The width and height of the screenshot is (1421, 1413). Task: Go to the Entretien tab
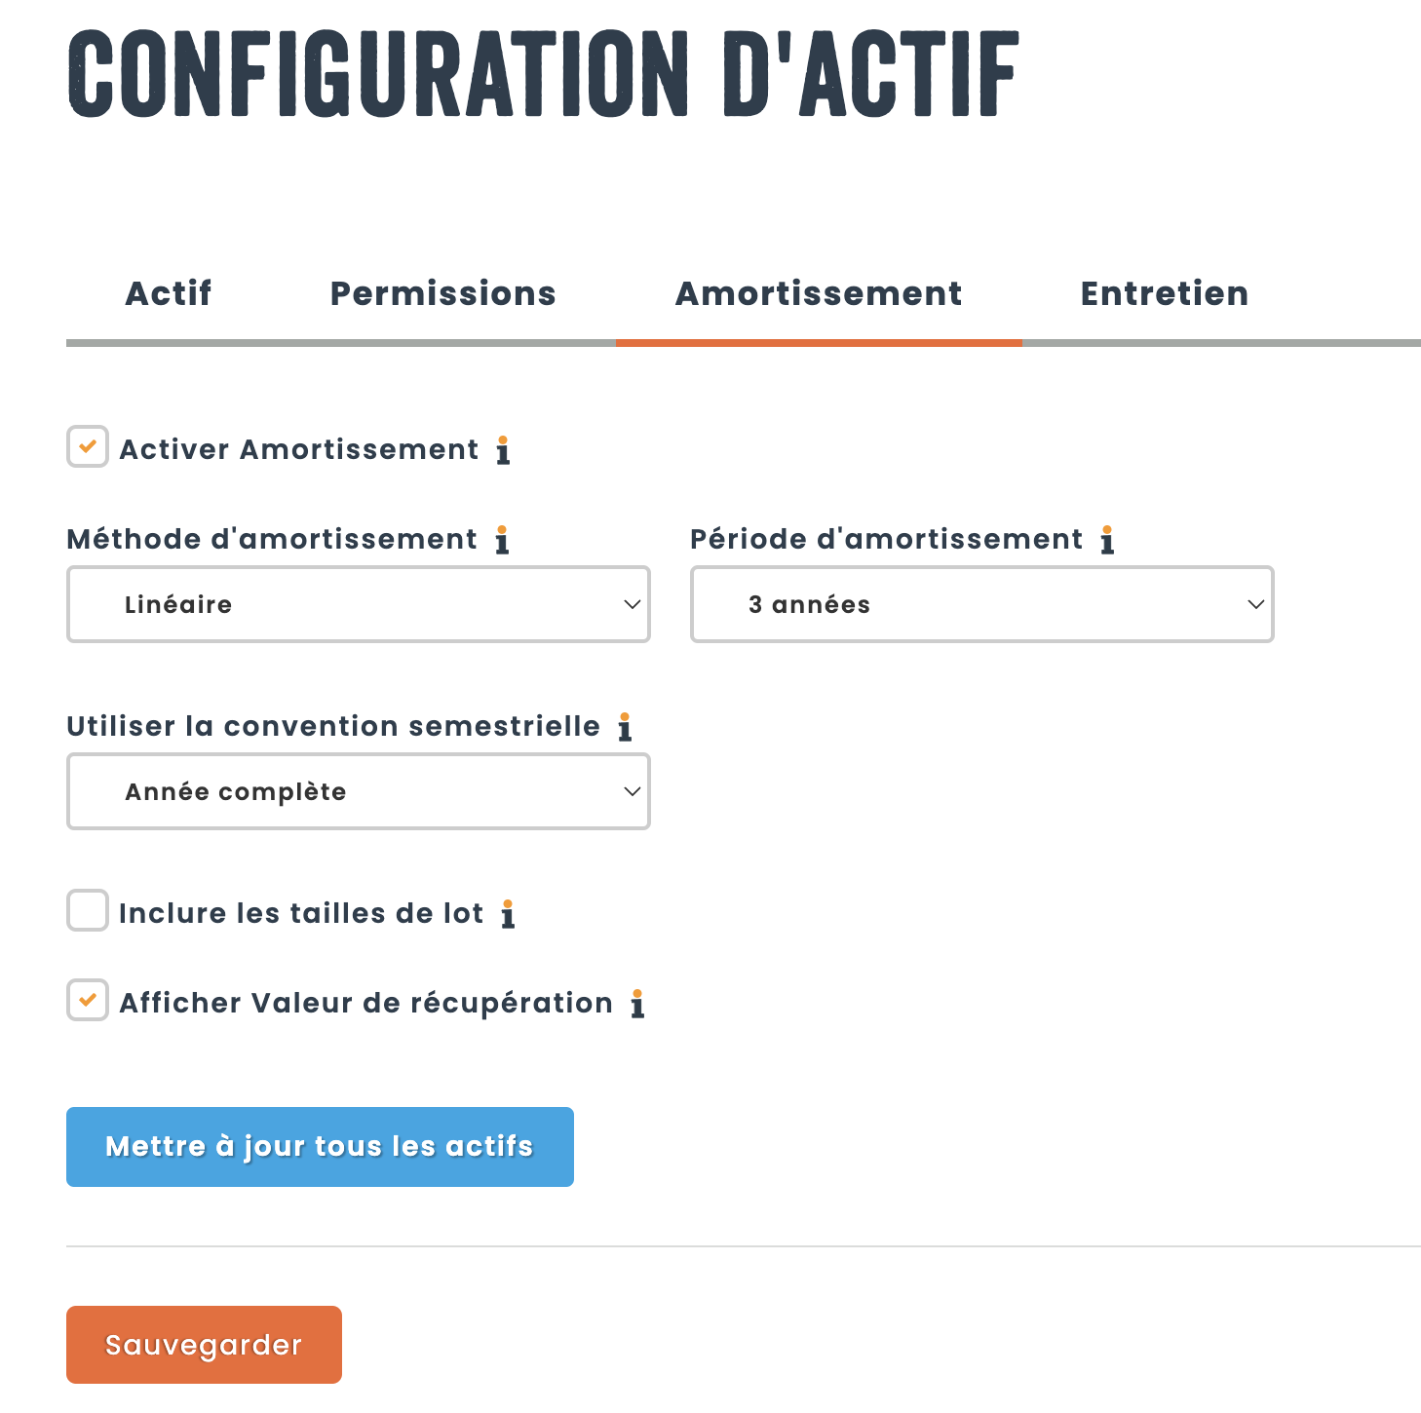pos(1165,293)
